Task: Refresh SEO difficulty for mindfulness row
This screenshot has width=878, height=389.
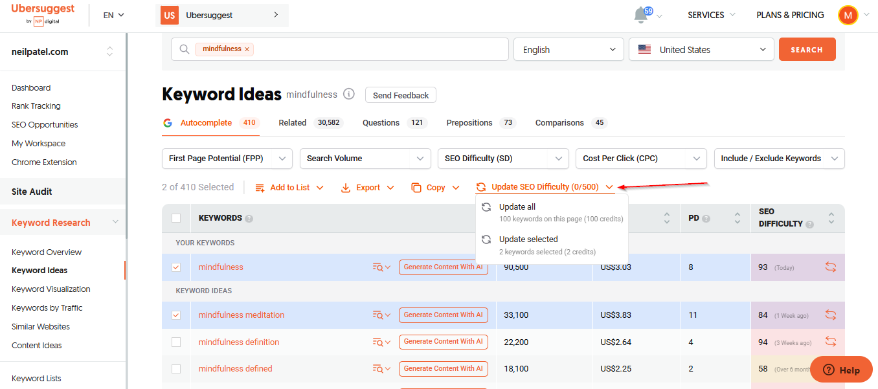Action: point(831,267)
